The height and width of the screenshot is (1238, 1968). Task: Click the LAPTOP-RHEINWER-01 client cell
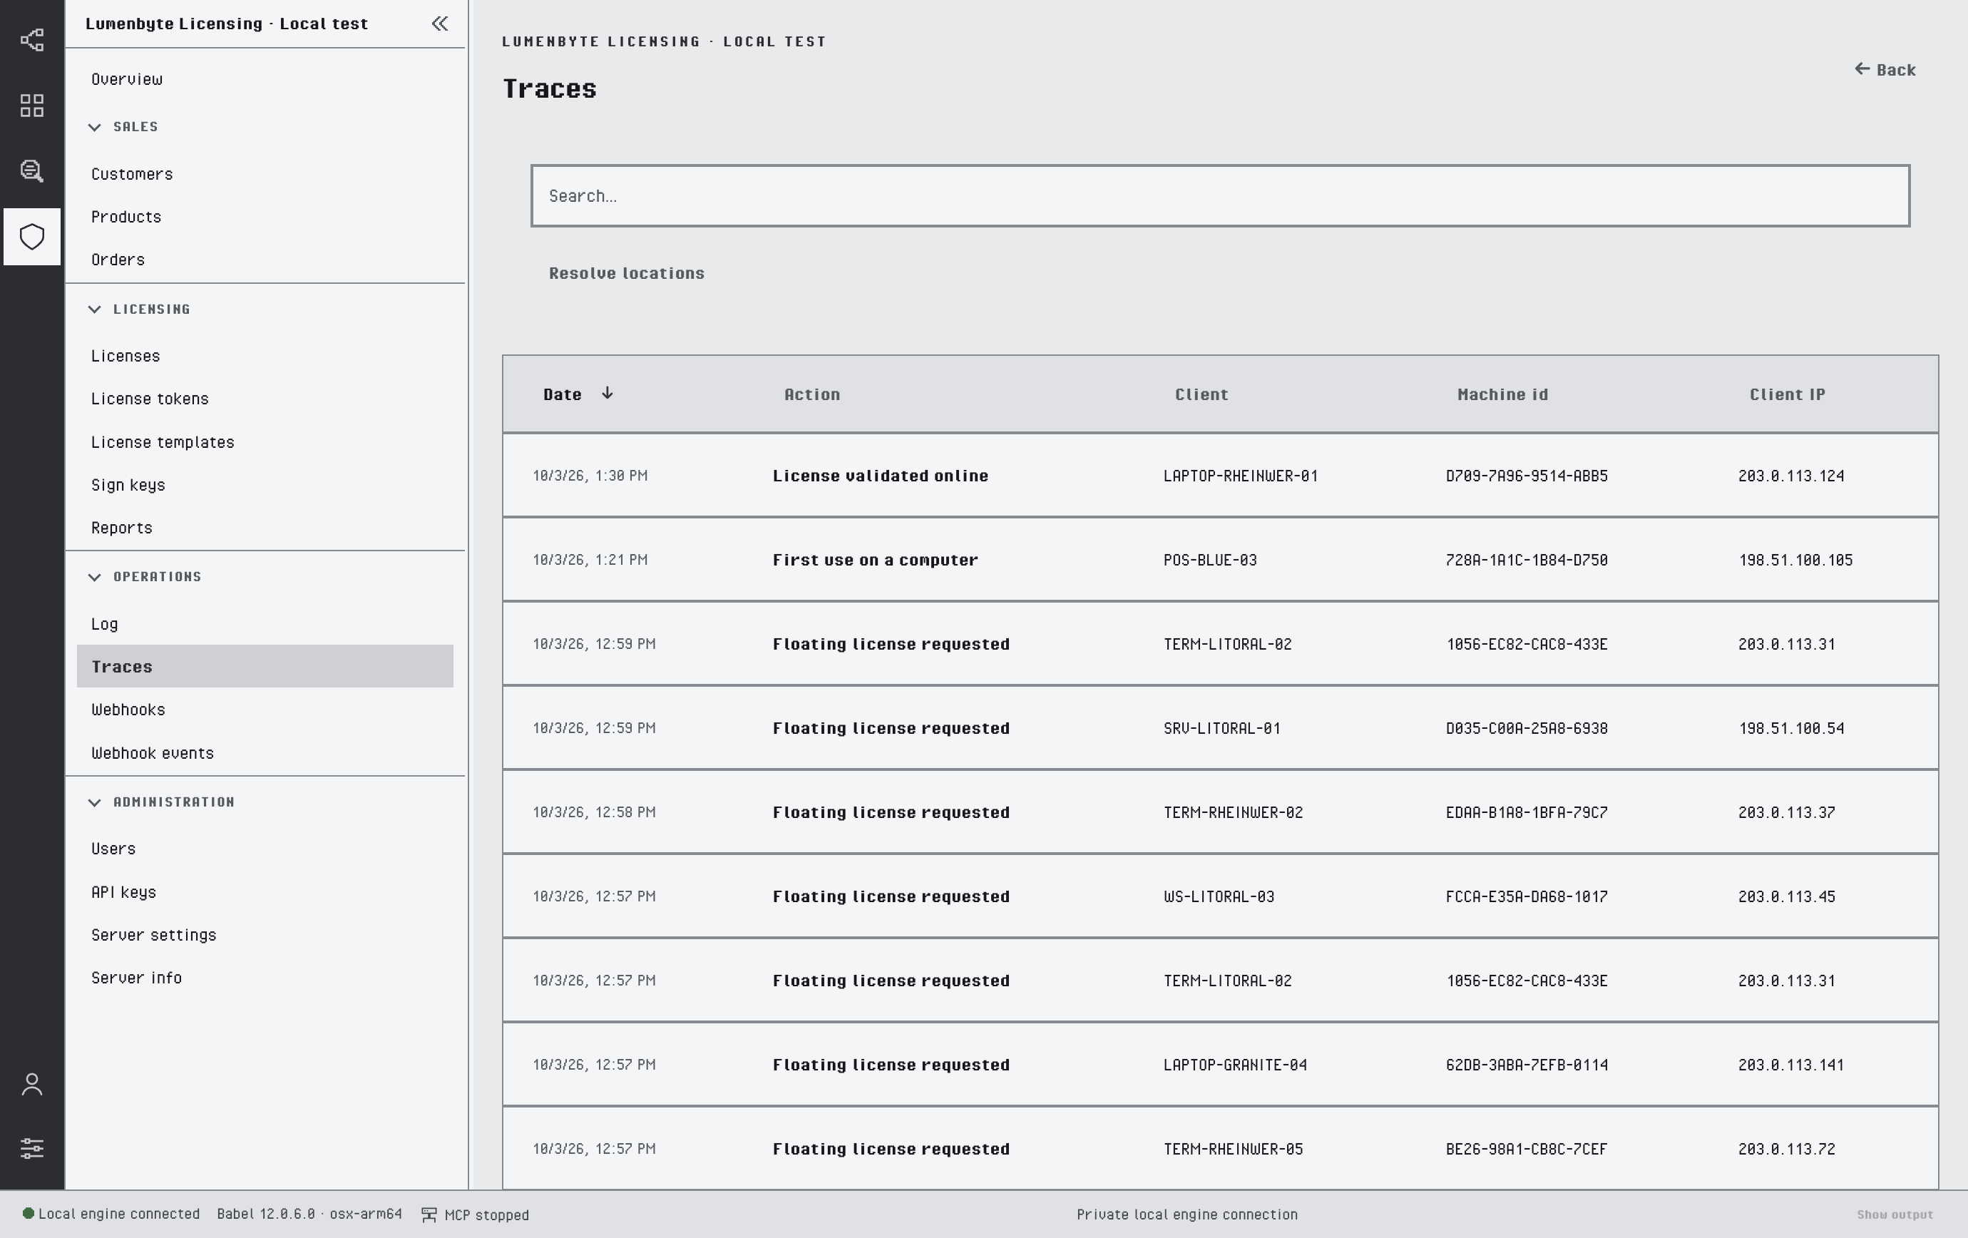(1241, 476)
